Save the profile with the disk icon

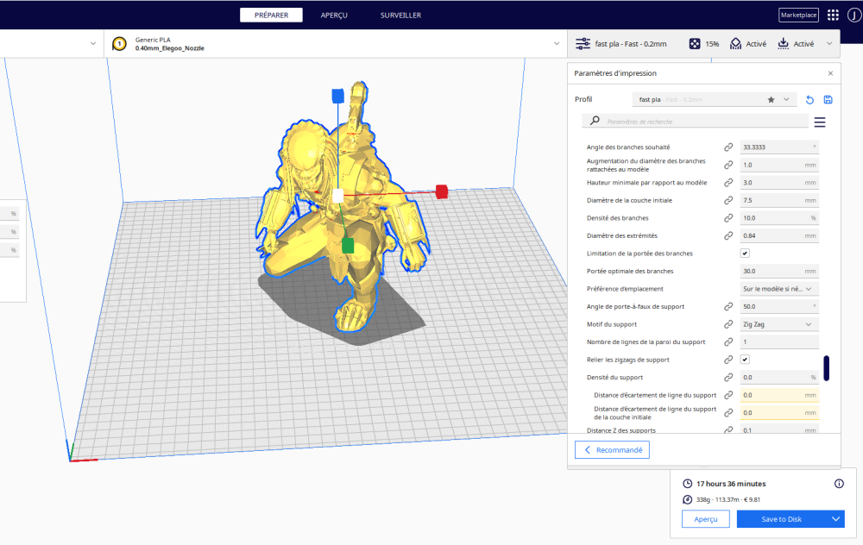[x=828, y=99]
